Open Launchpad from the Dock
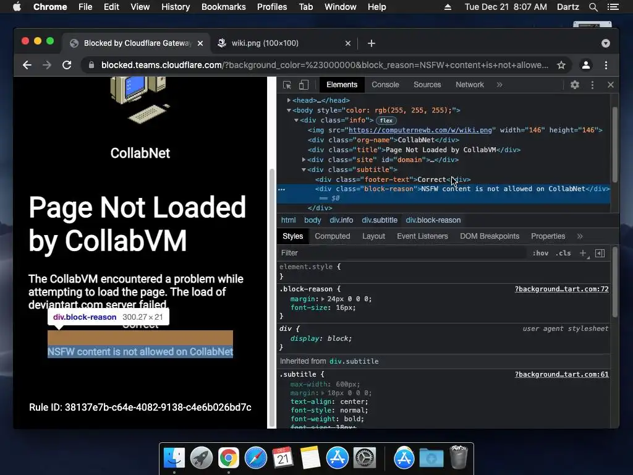This screenshot has width=633, height=475. (201, 458)
